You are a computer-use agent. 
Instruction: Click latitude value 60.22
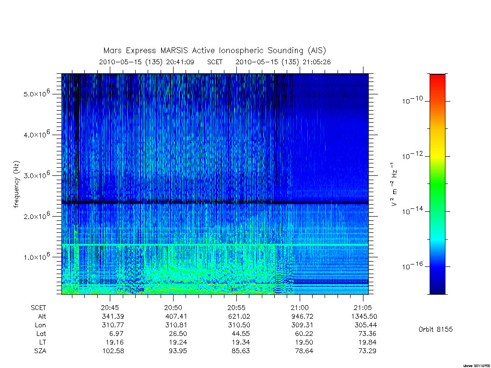[304, 333]
